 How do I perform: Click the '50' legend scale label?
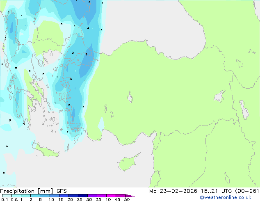[127, 199]
